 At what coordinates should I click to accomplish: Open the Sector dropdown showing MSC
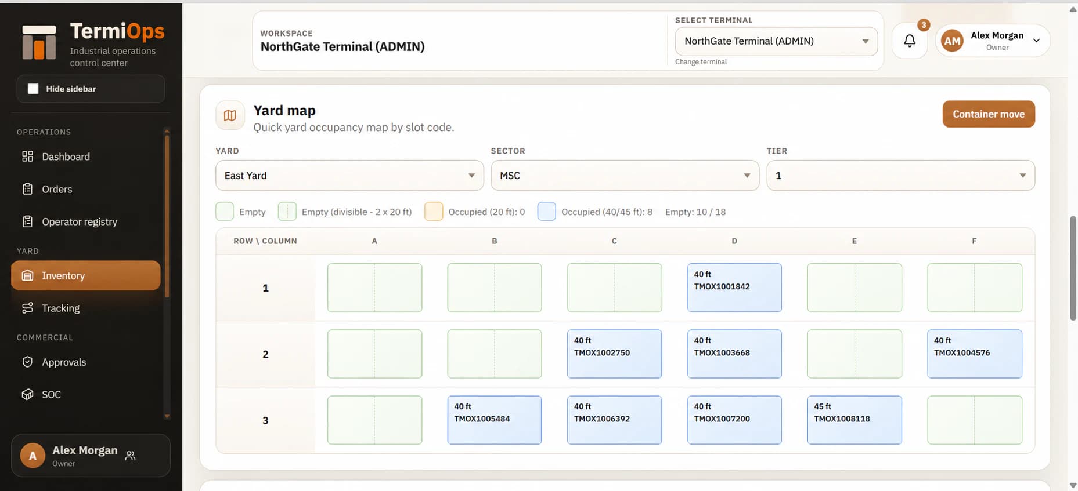tap(625, 176)
